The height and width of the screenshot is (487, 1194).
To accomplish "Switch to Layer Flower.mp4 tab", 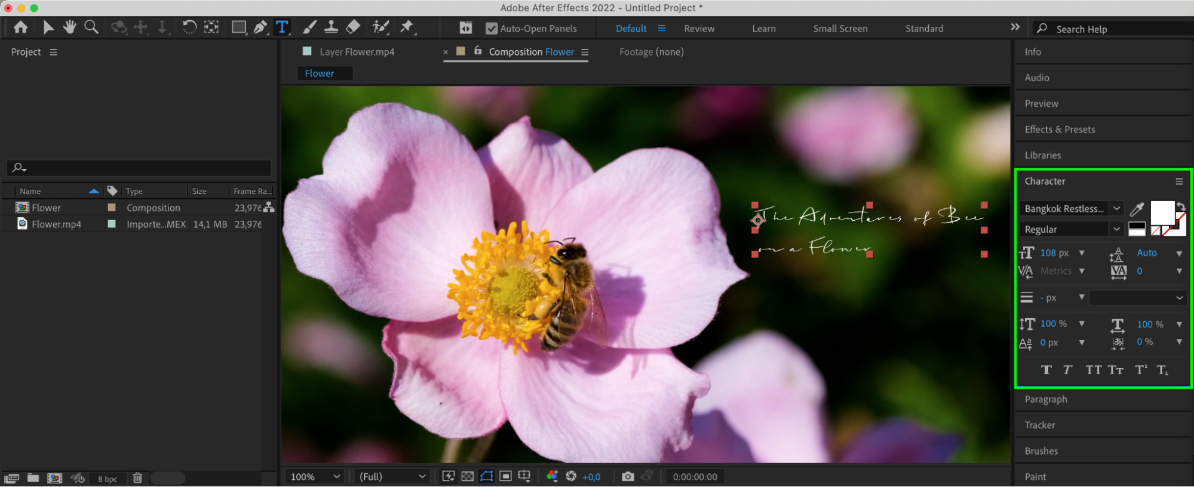I will coord(357,52).
